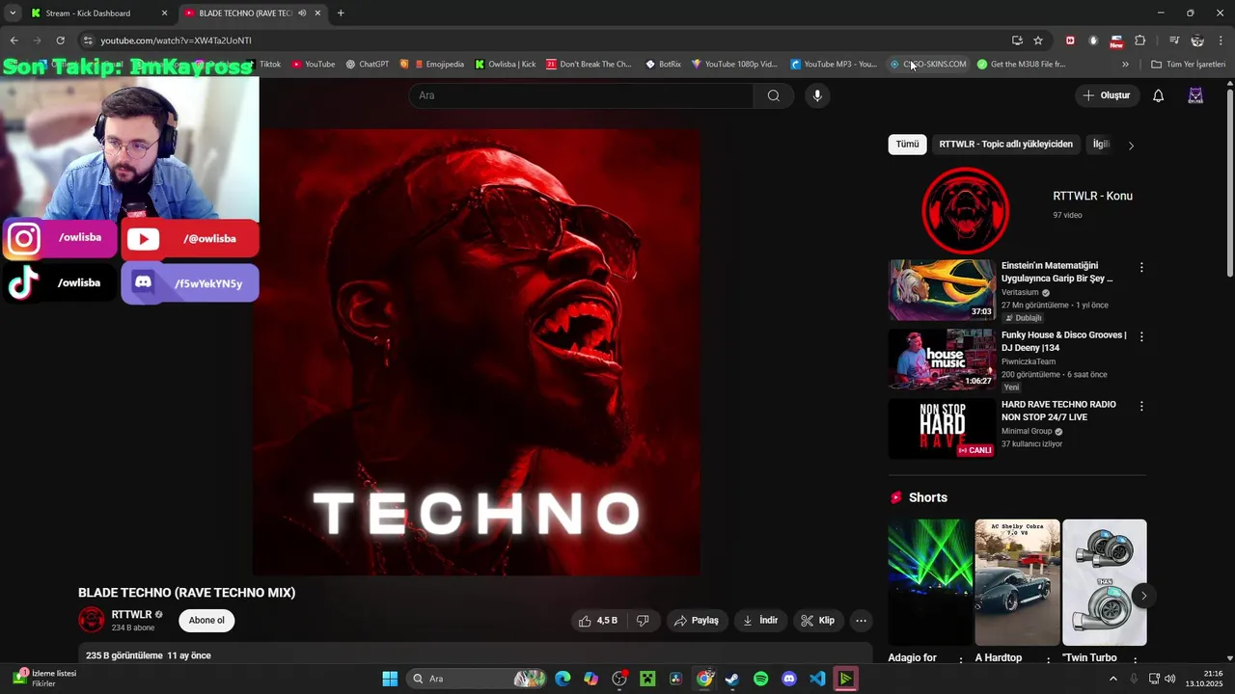Click in the YouTube Ara search box

pyautogui.click(x=581, y=95)
